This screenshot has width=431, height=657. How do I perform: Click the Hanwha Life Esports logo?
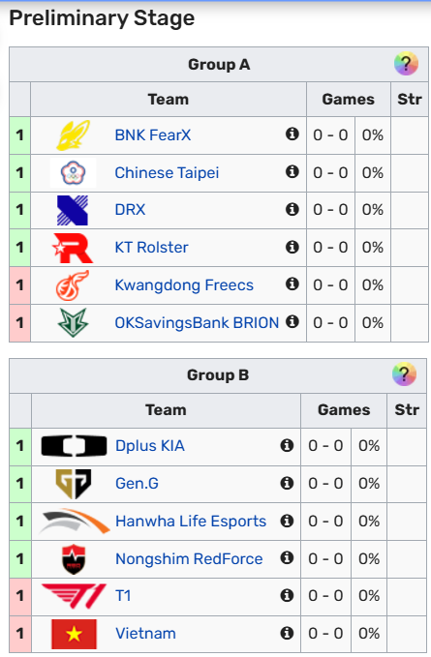(74, 522)
